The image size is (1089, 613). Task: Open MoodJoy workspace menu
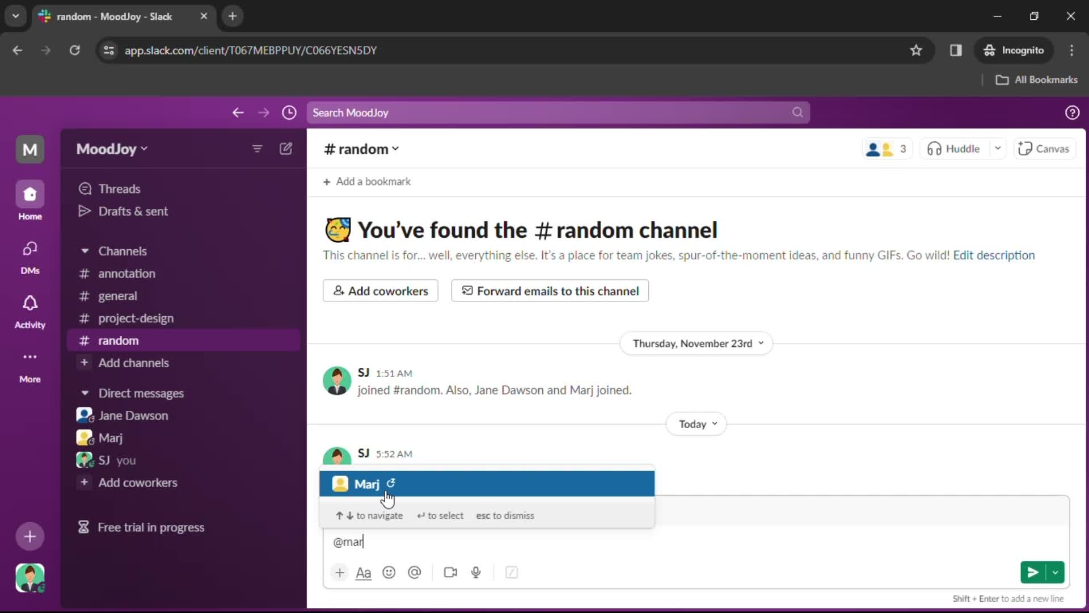[112, 149]
